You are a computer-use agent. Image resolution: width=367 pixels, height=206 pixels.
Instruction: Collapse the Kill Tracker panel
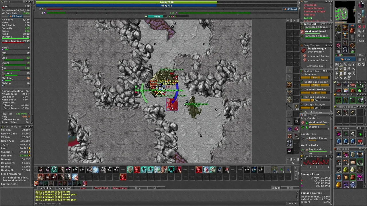coord(329,115)
